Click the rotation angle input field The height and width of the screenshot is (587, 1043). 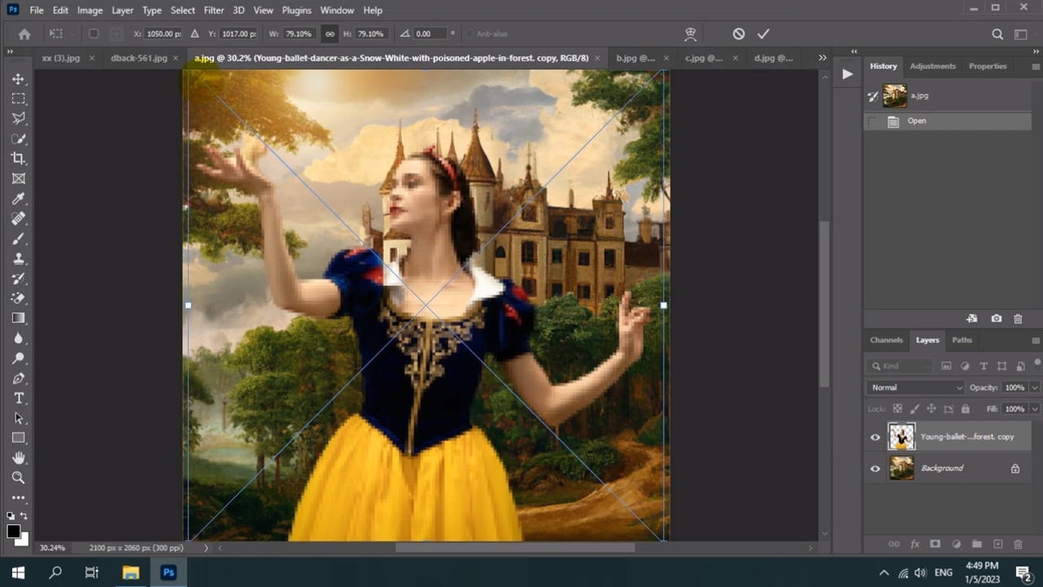pyautogui.click(x=429, y=34)
